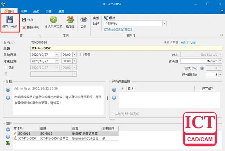Open the 用户 dropdown

tap(75, 74)
